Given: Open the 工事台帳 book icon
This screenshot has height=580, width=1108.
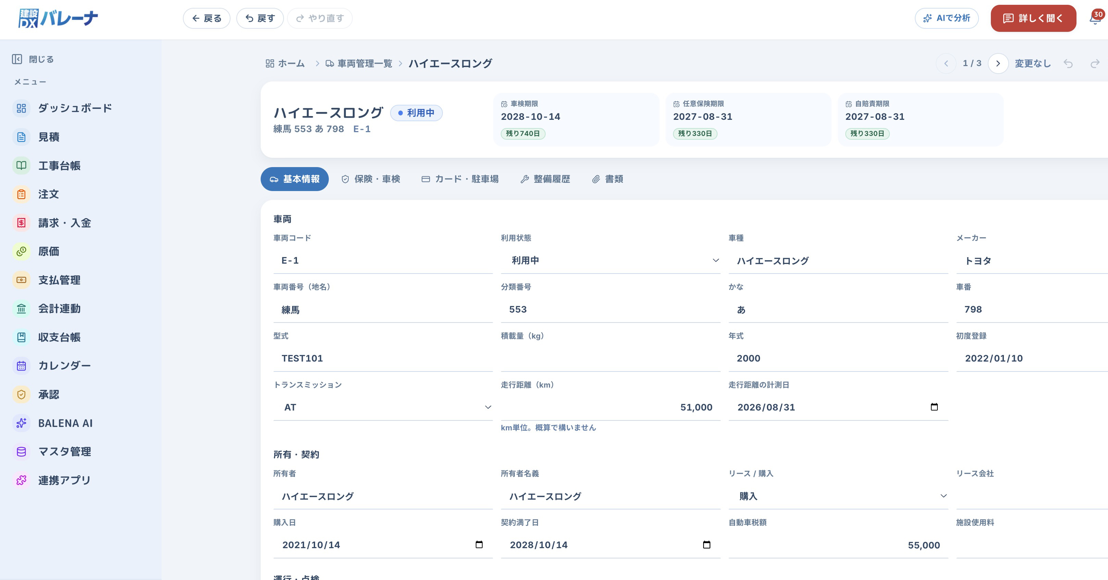Looking at the screenshot, I should pos(21,165).
